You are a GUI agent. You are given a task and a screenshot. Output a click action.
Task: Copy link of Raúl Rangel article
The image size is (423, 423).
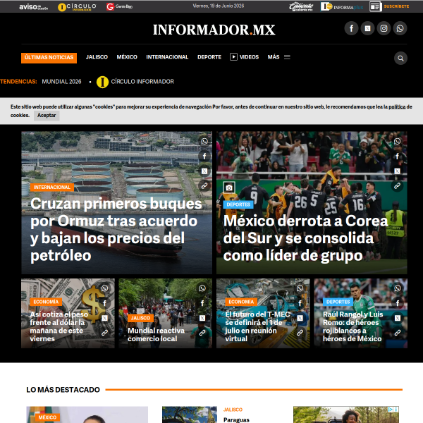(x=398, y=333)
